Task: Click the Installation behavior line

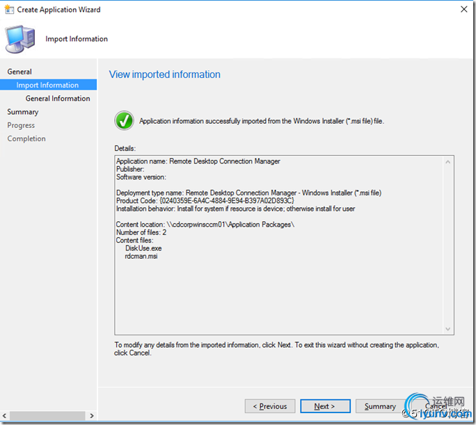Action: point(236,209)
